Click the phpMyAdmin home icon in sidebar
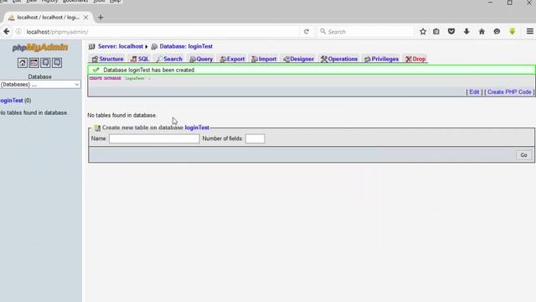536x302 pixels. coord(23,63)
